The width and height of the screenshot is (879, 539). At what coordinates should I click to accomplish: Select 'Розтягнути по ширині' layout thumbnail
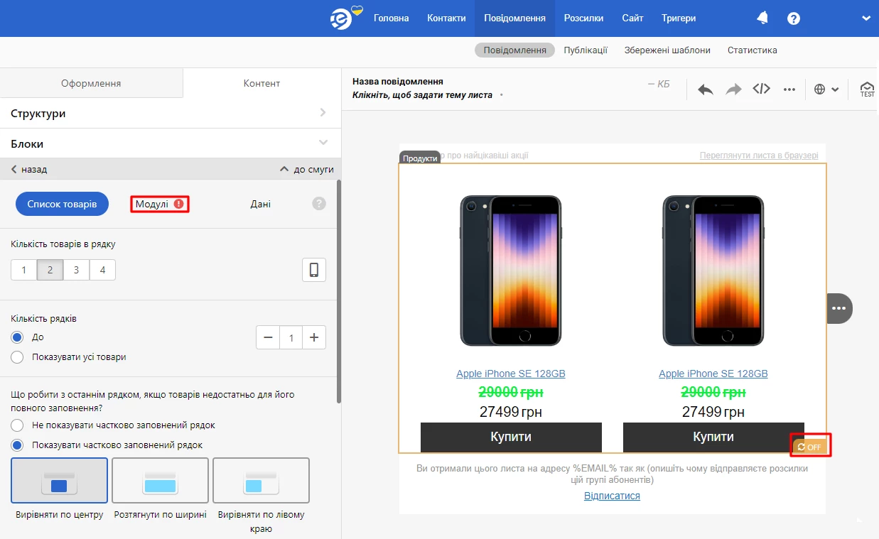tap(160, 480)
